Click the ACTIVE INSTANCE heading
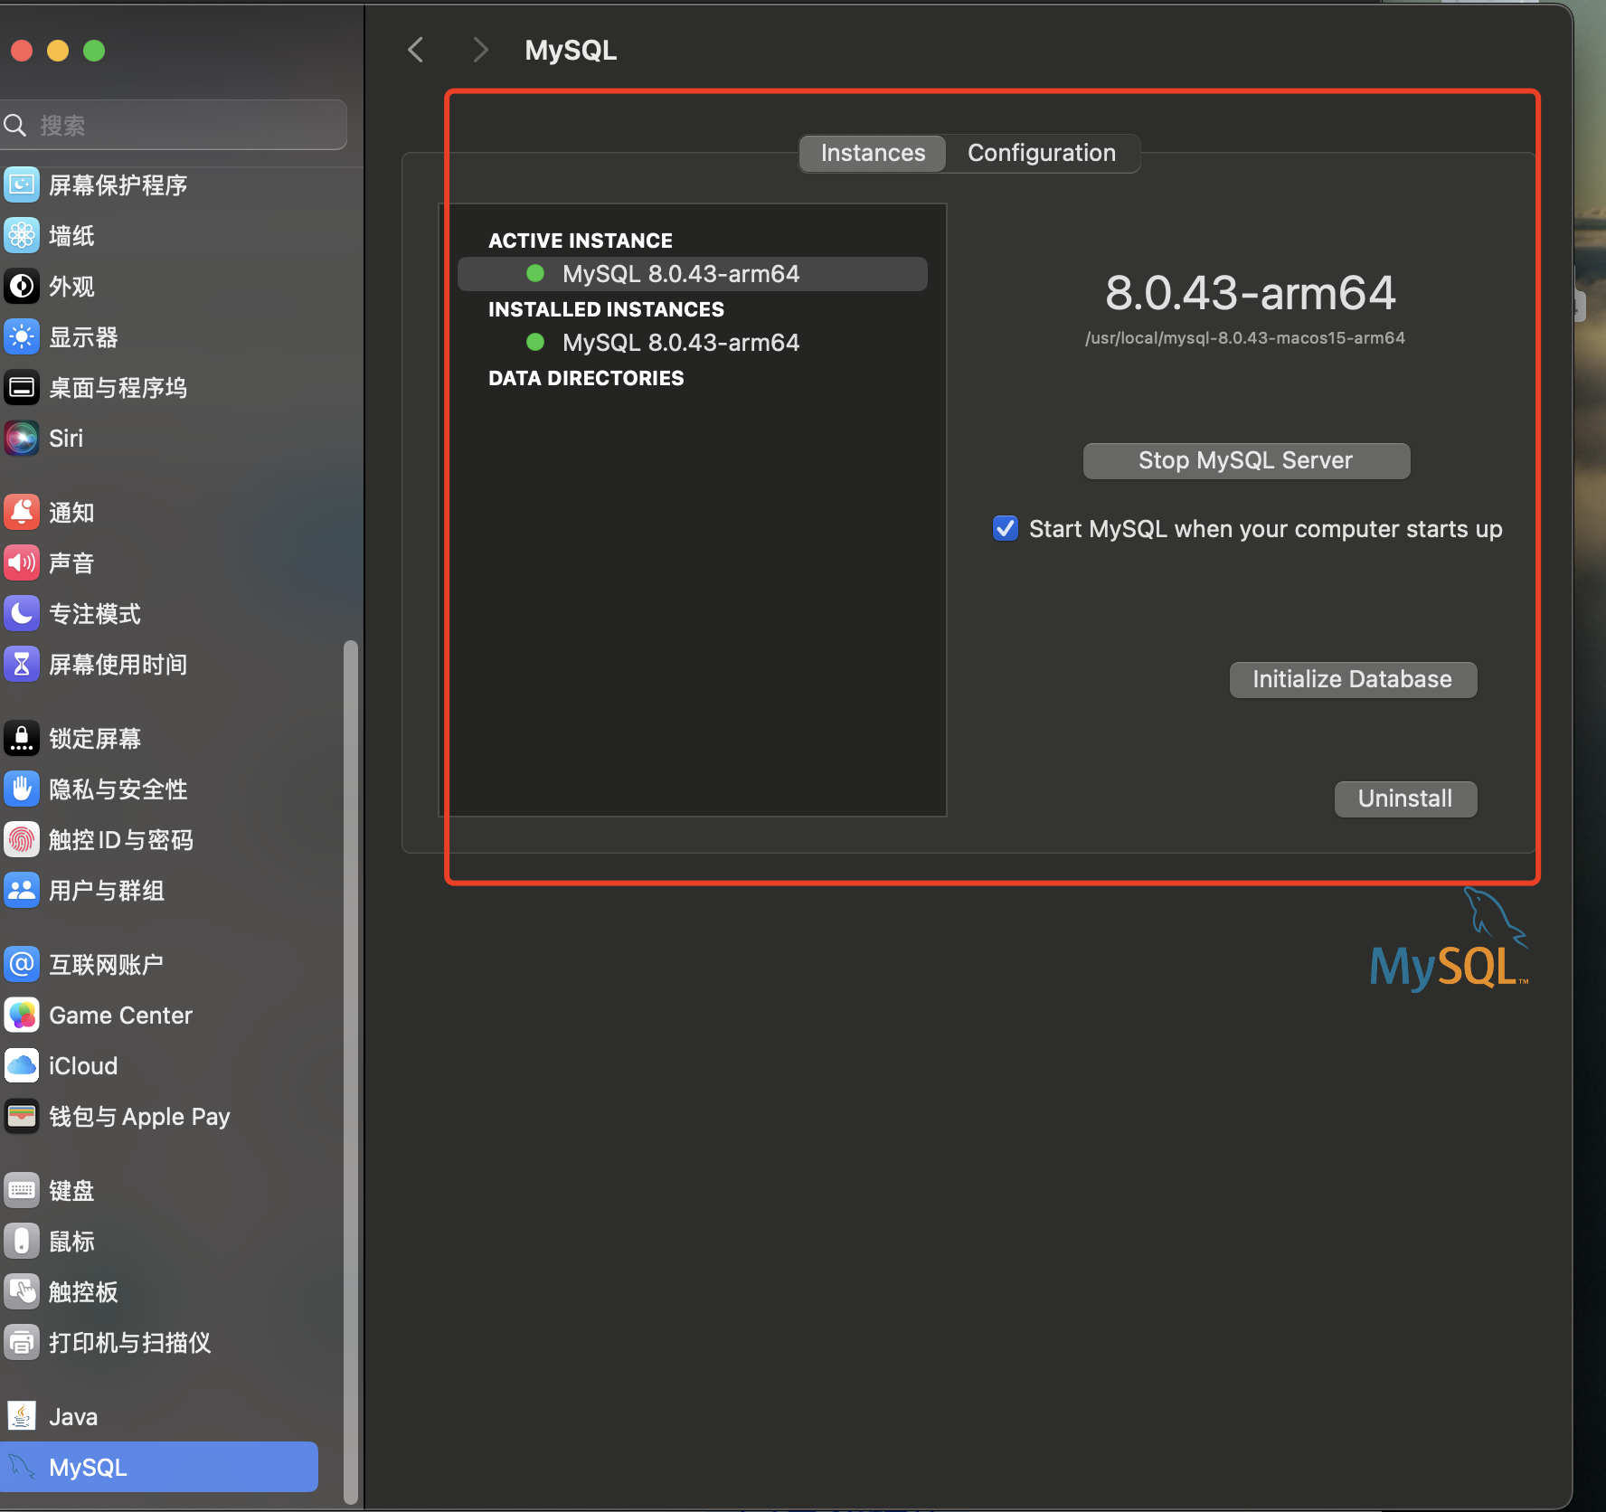Screen dimensions: 1606x1512 pyautogui.click(x=581, y=241)
